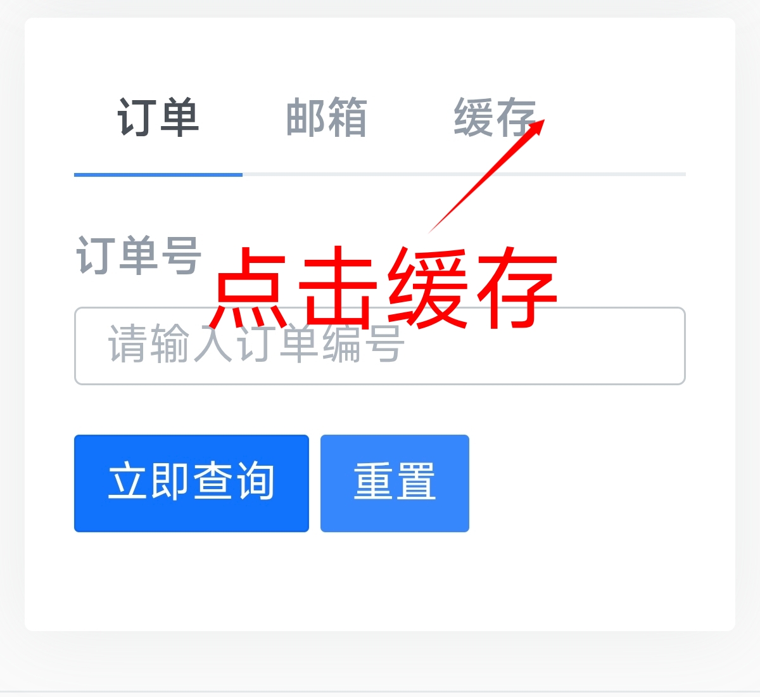Click the 订单号 field label

pos(139,255)
